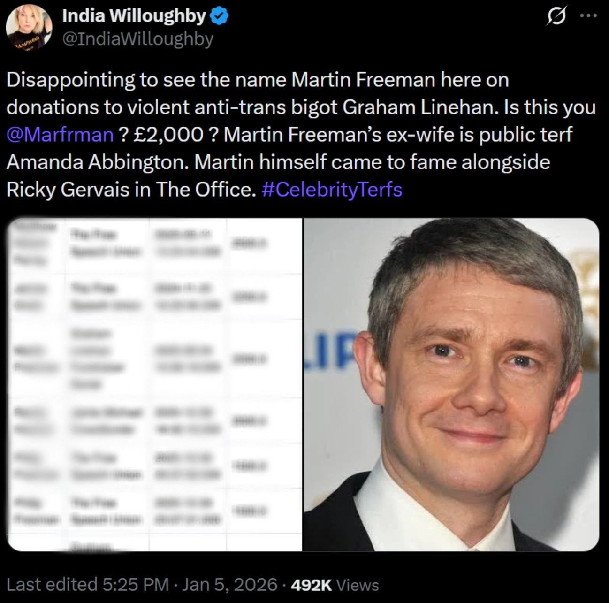Open the three-dot more options menu
Viewport: 609px width, 603px height.
coord(589,15)
